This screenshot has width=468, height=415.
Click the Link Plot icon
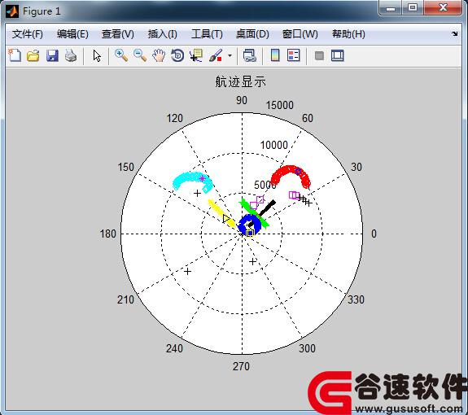click(250, 55)
